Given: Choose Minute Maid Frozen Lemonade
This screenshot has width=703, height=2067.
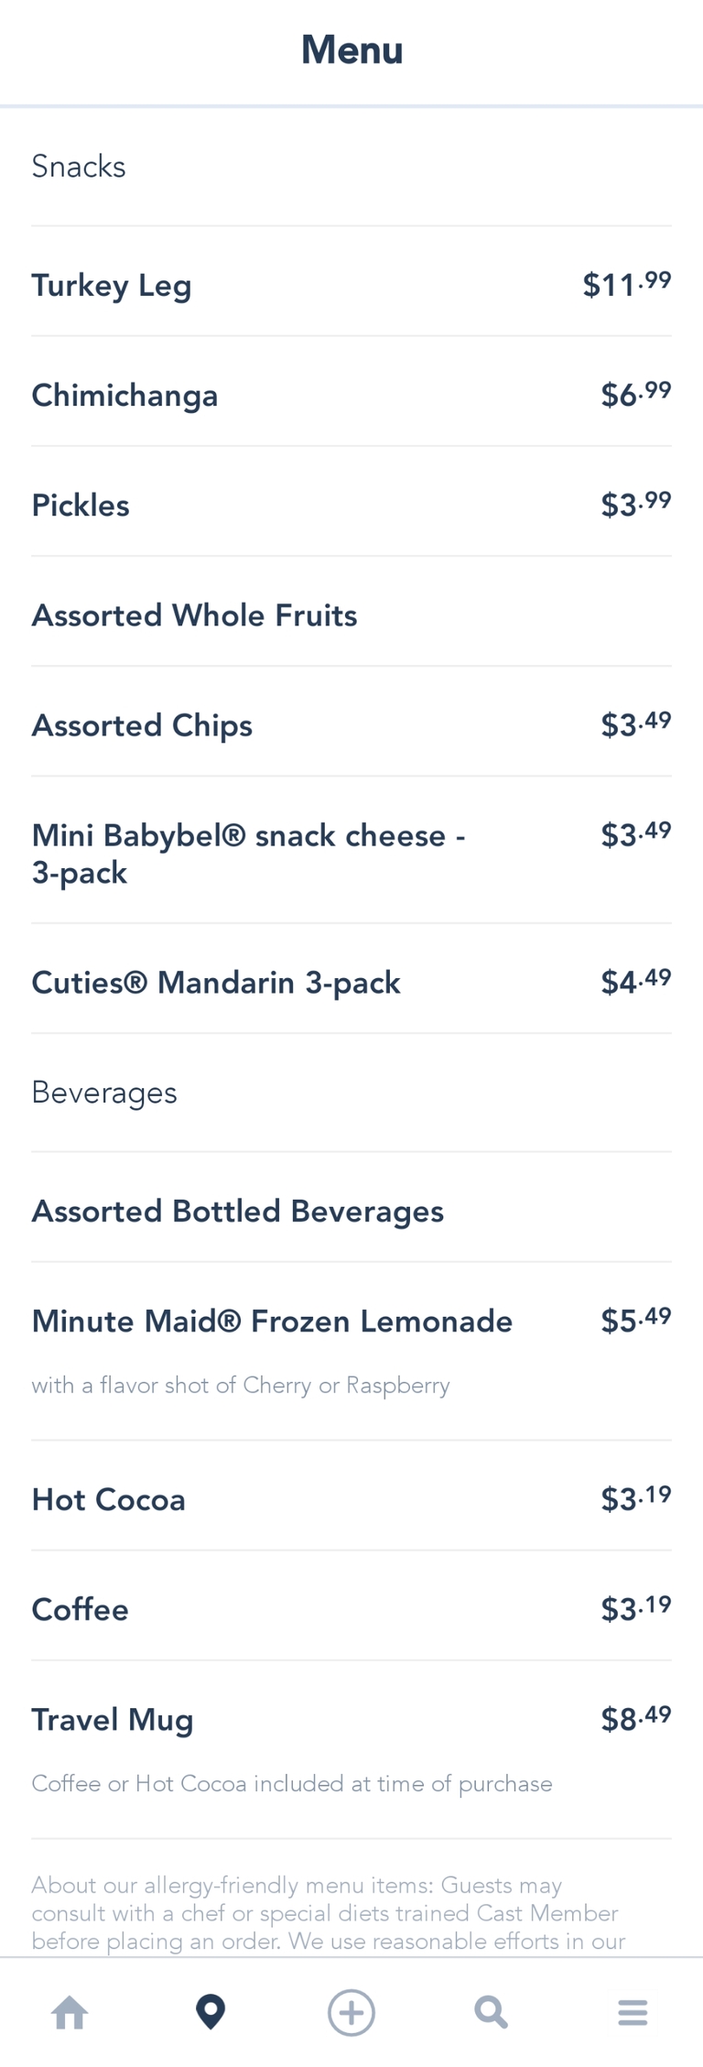Looking at the screenshot, I should click(x=272, y=1322).
